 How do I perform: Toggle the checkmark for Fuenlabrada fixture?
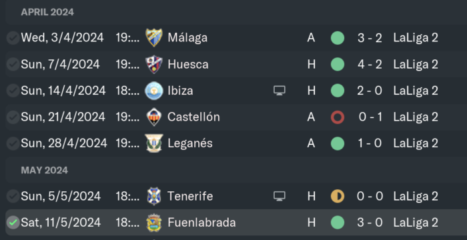[13, 223]
